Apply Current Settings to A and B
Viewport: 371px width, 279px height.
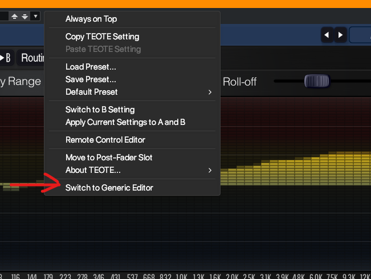125,122
